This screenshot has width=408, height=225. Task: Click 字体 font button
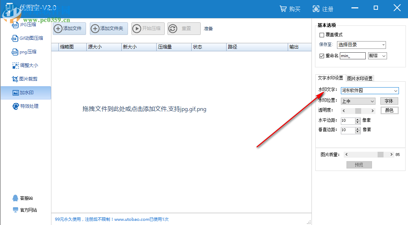(389, 101)
